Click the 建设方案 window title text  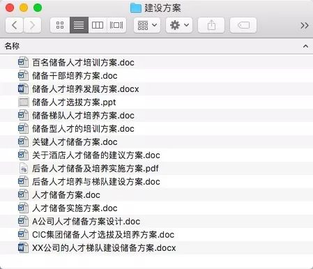click(x=162, y=8)
